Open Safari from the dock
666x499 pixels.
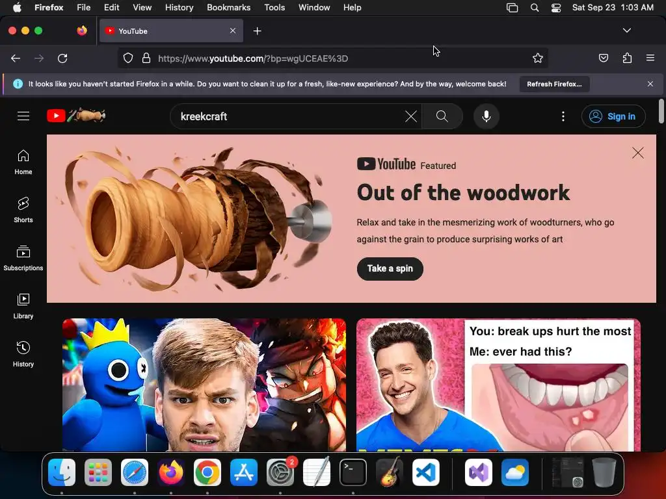[135, 472]
